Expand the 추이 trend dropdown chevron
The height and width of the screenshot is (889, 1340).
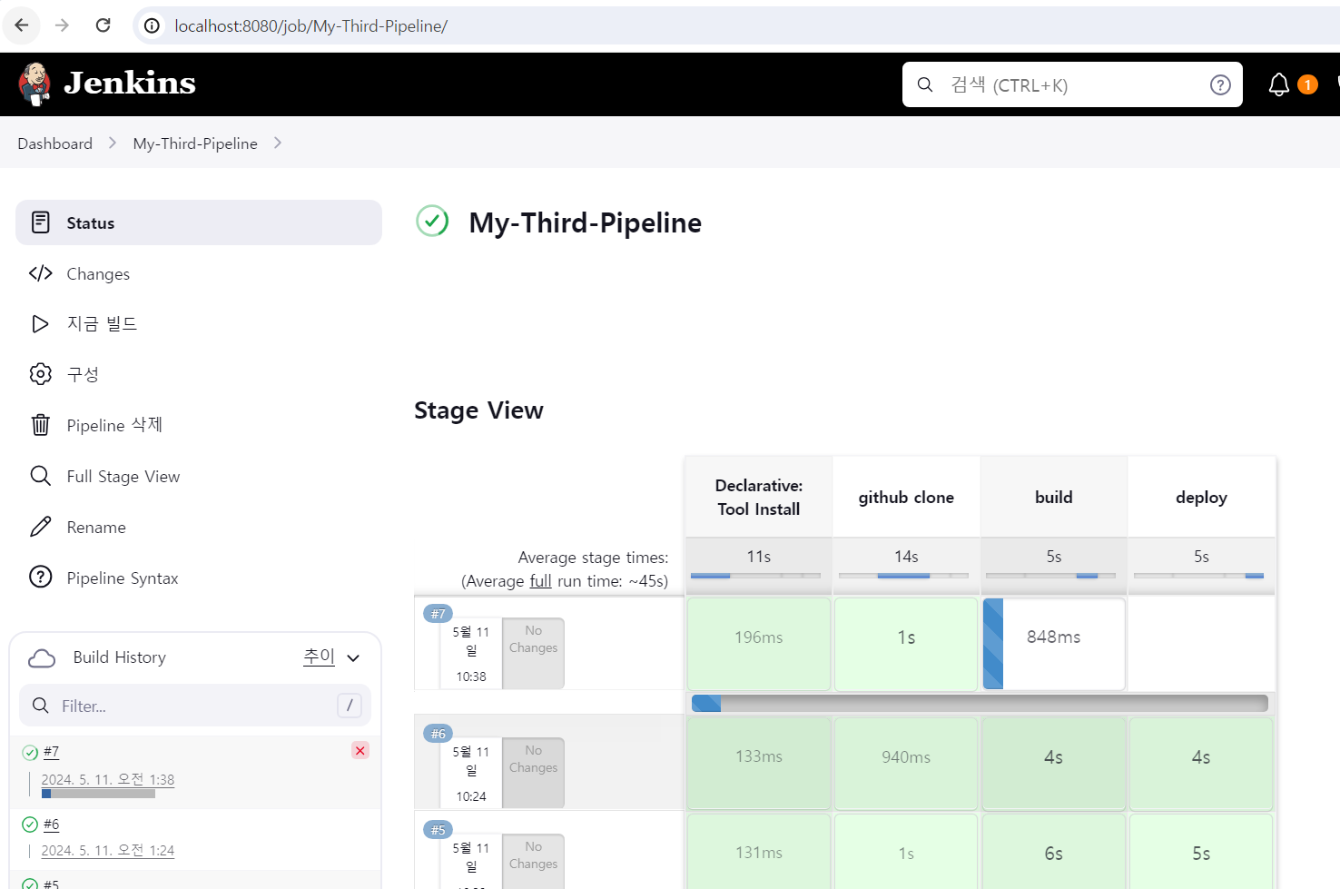[x=354, y=657]
